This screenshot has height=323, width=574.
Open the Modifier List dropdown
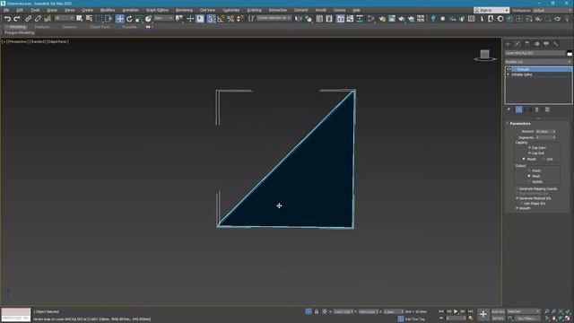[x=538, y=62]
